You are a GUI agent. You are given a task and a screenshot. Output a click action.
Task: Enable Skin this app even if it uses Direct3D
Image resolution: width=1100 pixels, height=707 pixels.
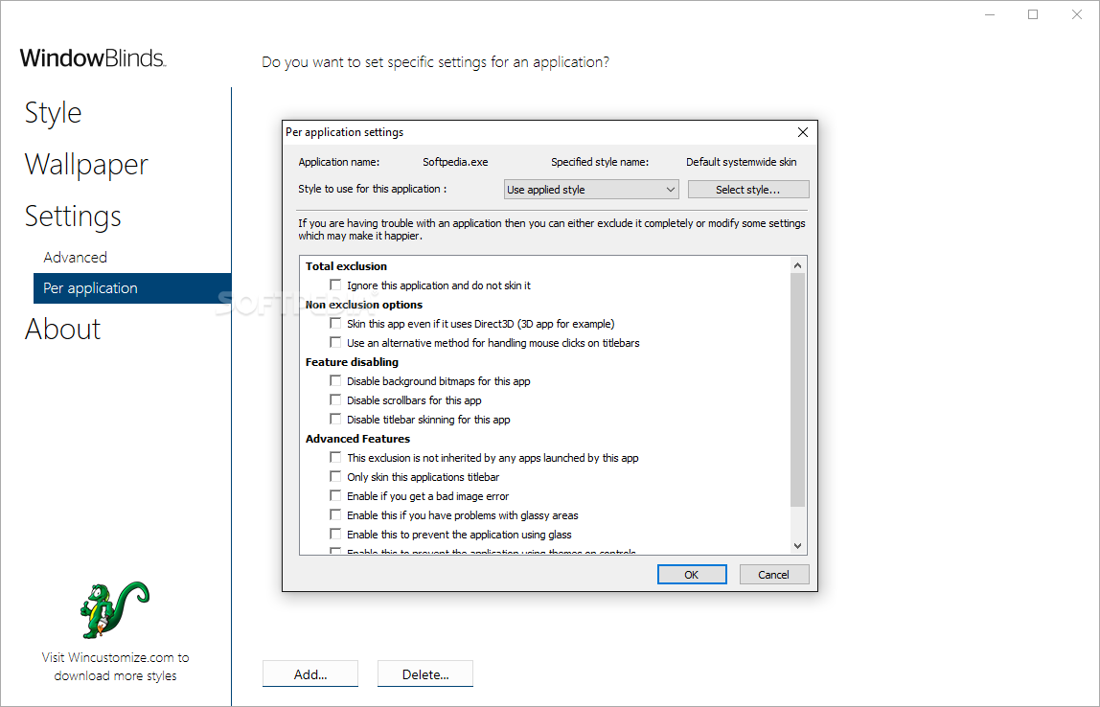point(335,324)
